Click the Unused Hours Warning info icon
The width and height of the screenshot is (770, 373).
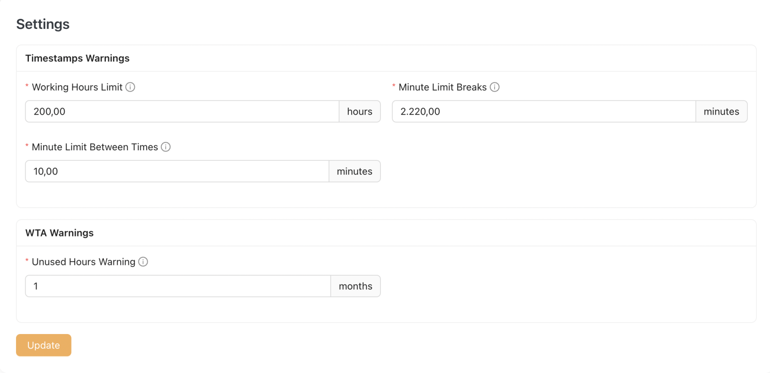click(x=143, y=262)
